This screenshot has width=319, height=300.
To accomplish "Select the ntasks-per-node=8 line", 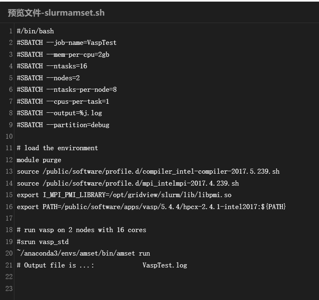I will click(67, 89).
